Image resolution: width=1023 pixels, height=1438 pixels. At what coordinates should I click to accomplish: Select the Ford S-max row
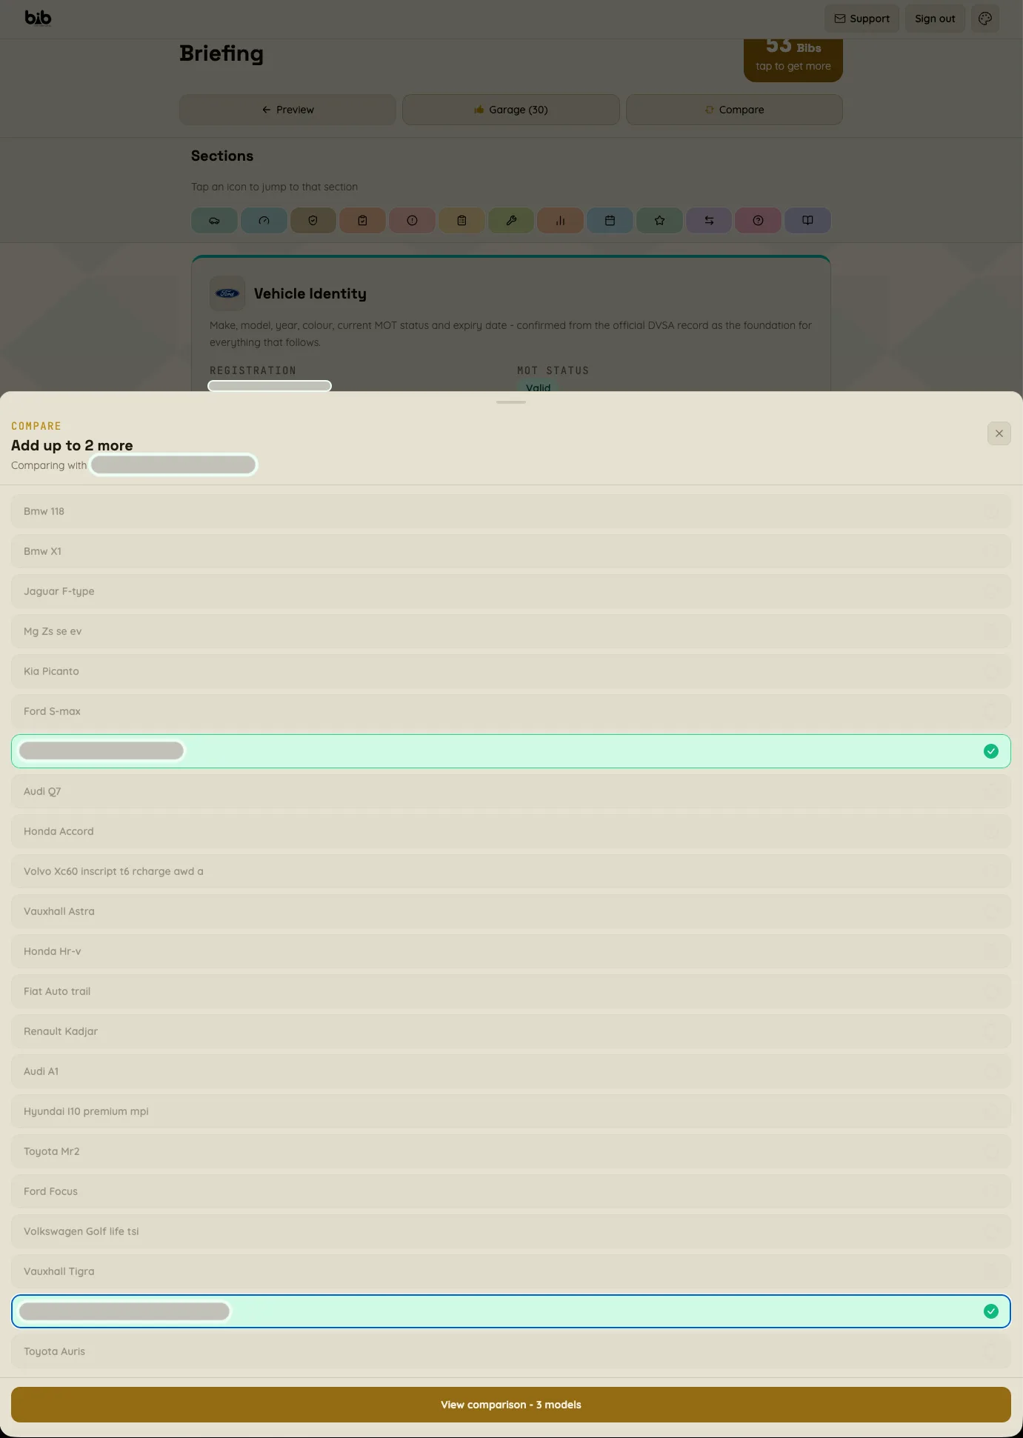tap(511, 711)
